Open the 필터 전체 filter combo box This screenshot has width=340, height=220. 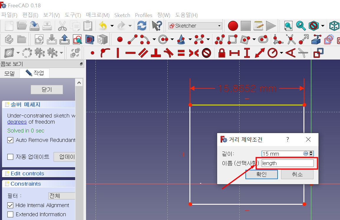click(62, 196)
